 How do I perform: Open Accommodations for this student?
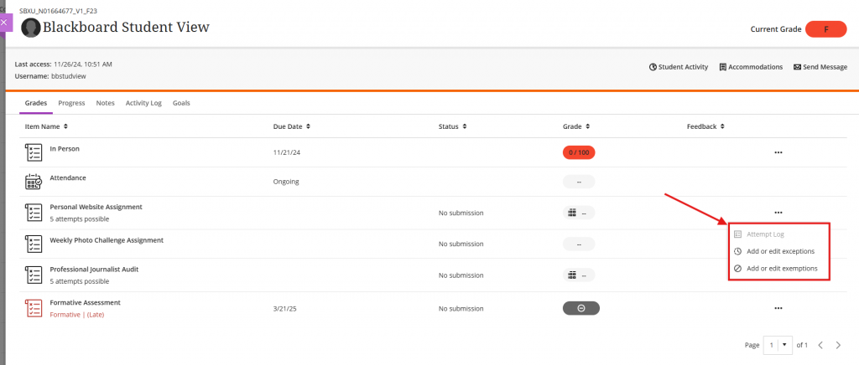[751, 67]
